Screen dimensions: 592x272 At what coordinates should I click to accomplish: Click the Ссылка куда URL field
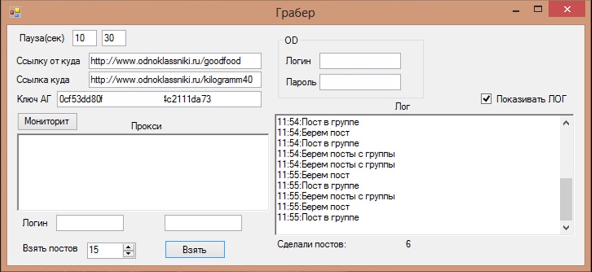pyautogui.click(x=175, y=79)
